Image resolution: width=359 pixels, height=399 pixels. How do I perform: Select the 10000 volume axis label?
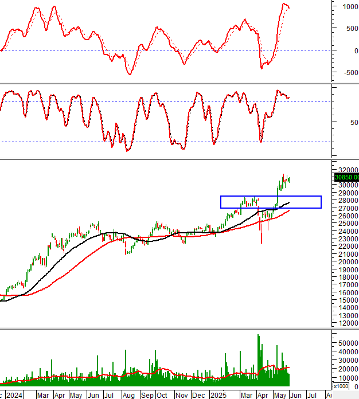click(348, 378)
